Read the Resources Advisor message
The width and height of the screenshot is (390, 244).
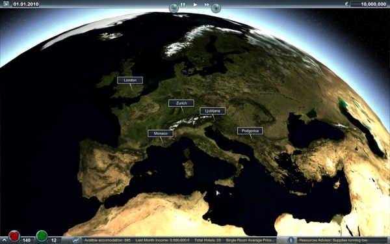(x=334, y=240)
